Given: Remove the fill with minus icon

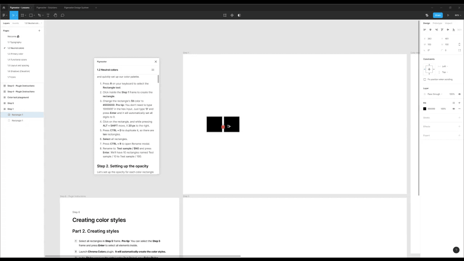Looking at the screenshot, I should tap(459, 109).
